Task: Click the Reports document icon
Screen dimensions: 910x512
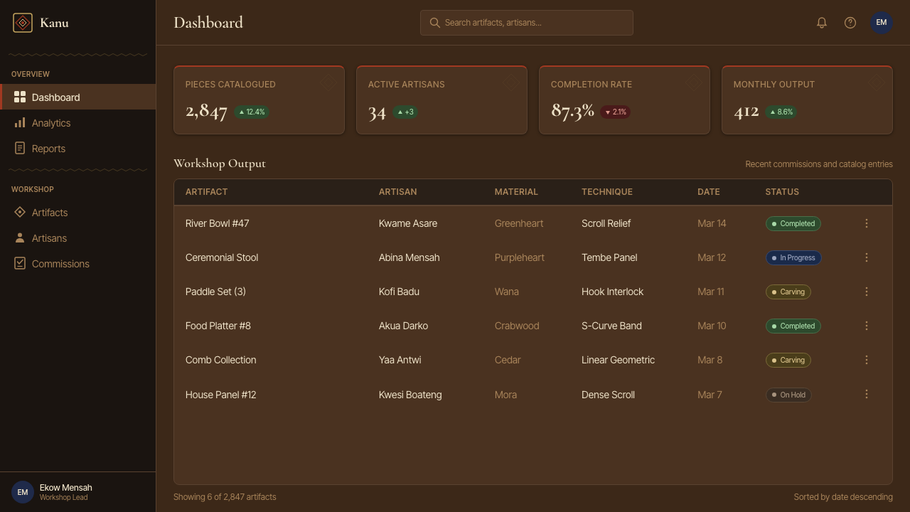Action: (x=20, y=148)
